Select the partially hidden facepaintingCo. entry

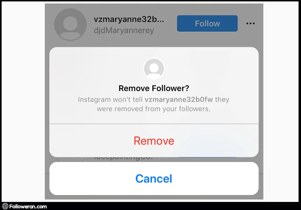pos(123,158)
